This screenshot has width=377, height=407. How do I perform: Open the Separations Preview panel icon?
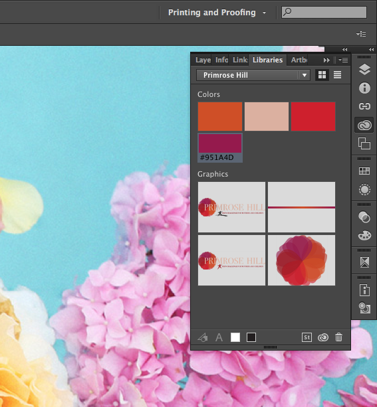[364, 308]
